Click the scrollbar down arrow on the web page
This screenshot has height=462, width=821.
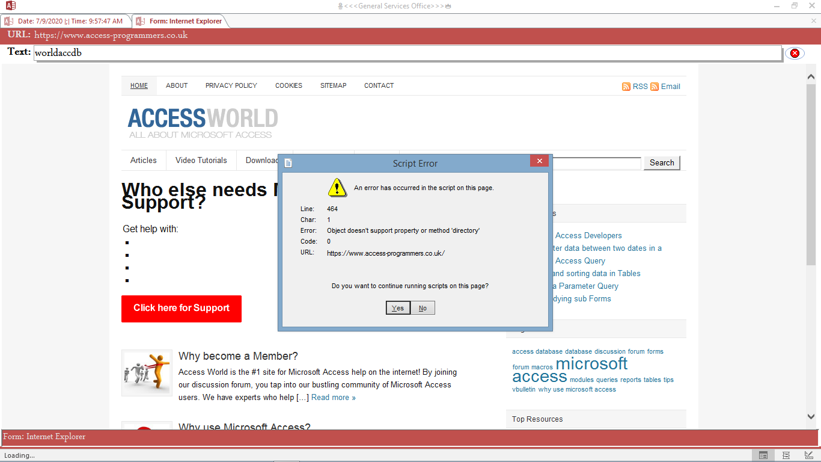(811, 416)
